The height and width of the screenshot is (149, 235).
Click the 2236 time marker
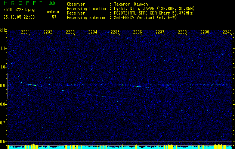tap(137, 32)
